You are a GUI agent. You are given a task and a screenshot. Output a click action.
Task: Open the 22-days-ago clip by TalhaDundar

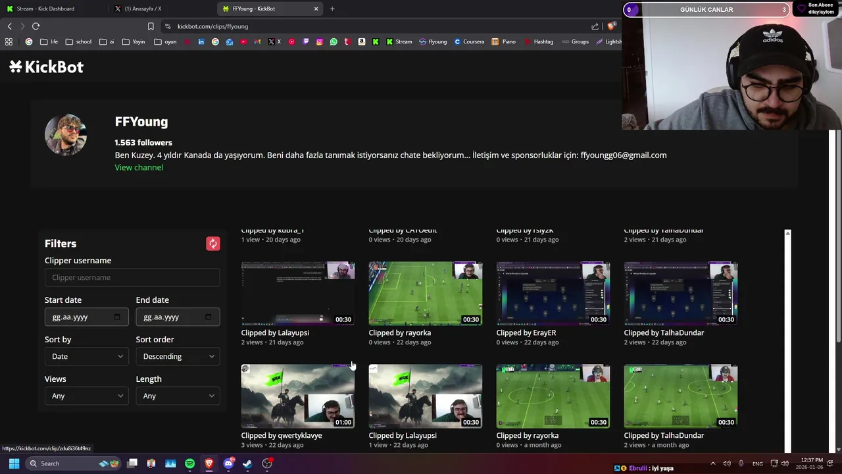tap(681, 294)
